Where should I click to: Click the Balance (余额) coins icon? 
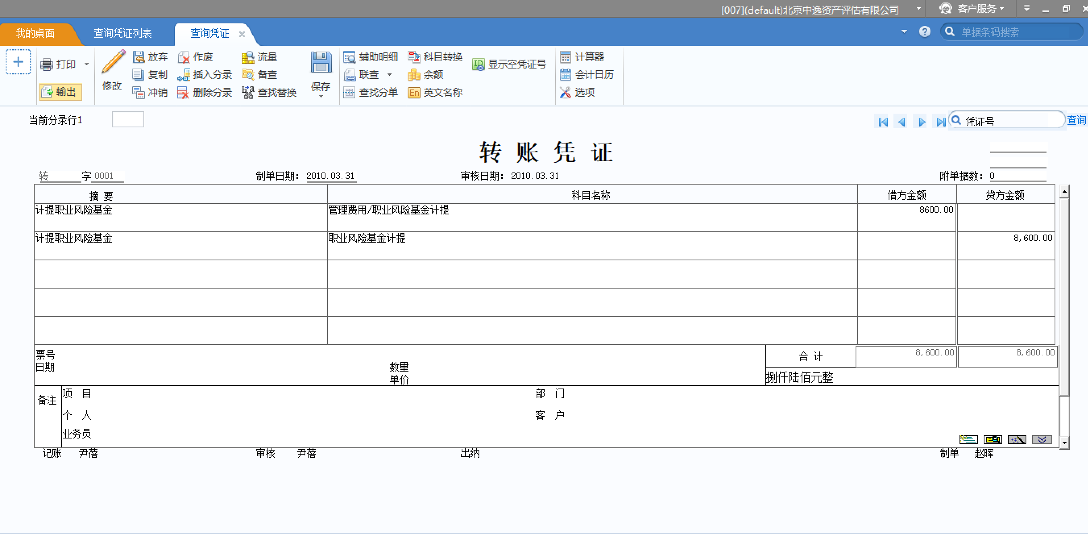414,75
